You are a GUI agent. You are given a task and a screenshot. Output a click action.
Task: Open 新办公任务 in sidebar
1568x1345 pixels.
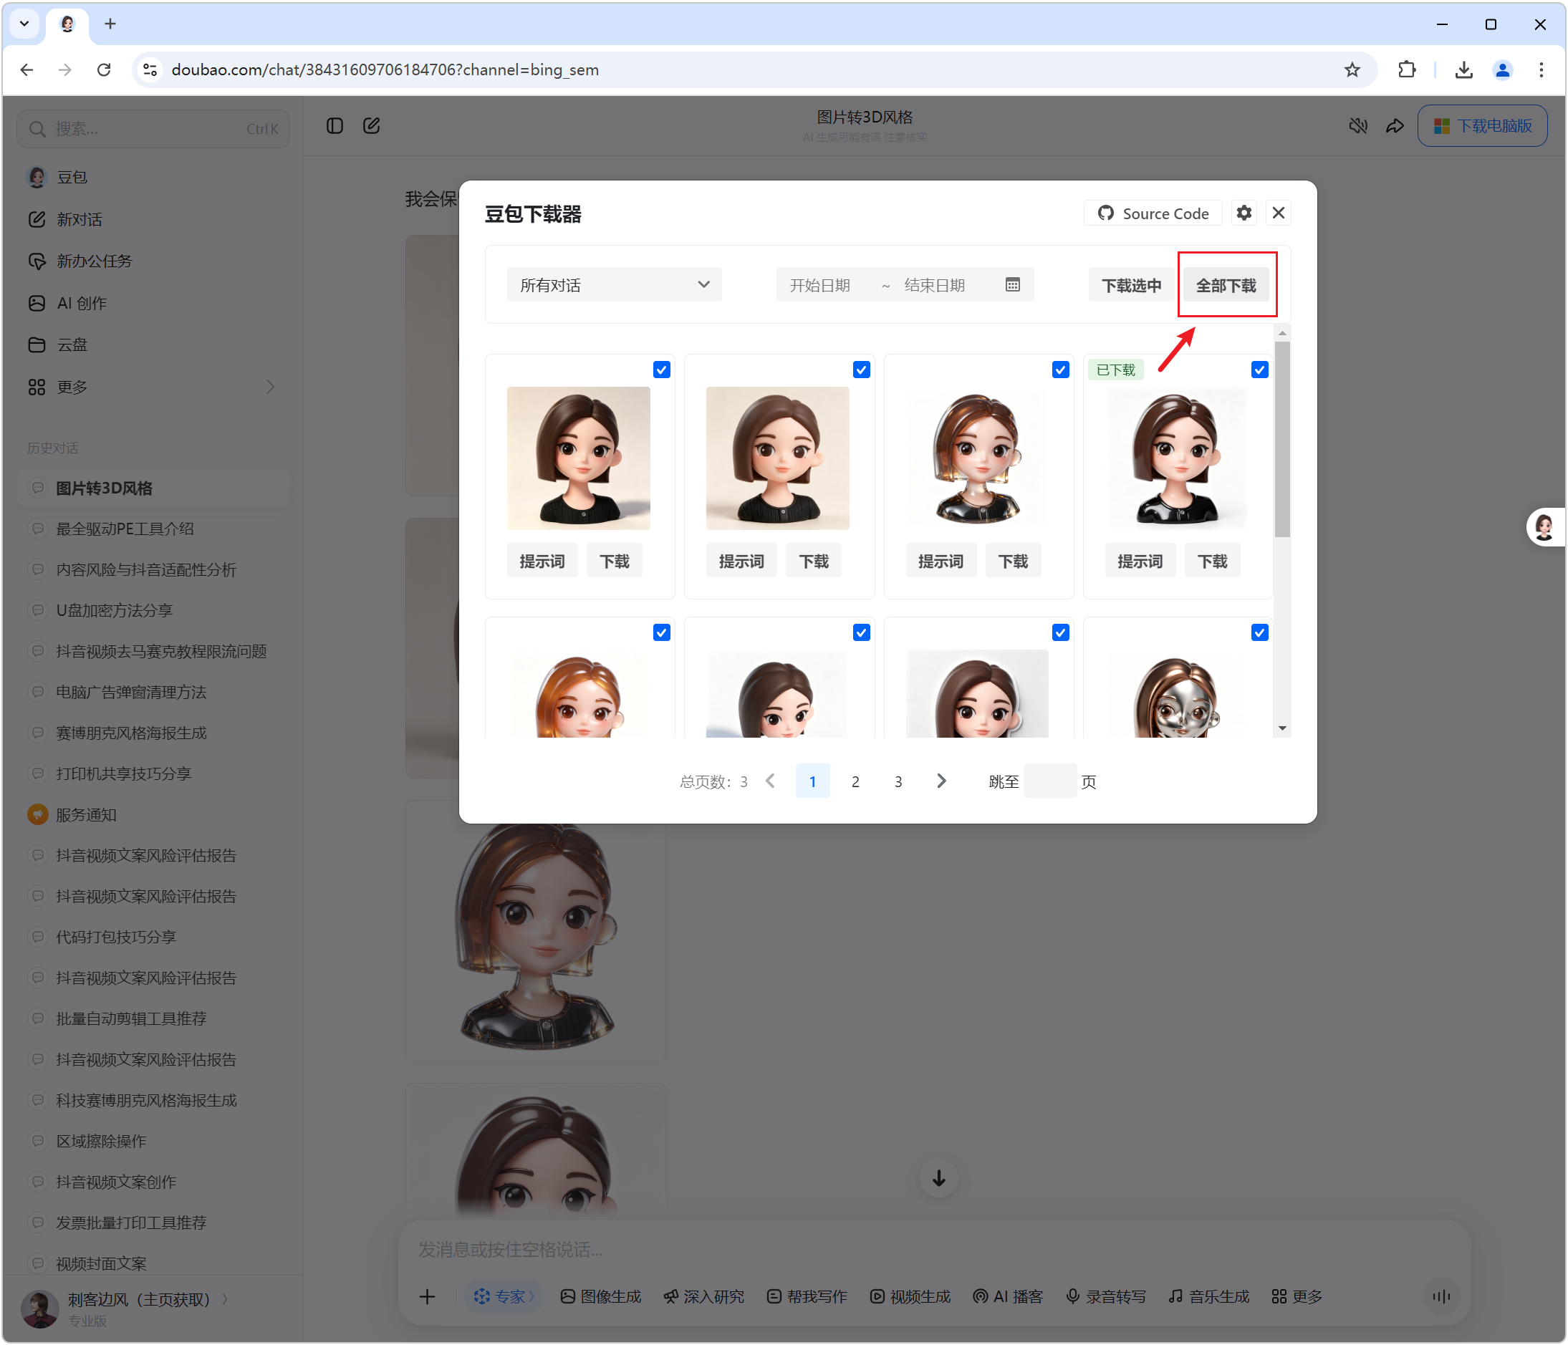[x=153, y=261]
